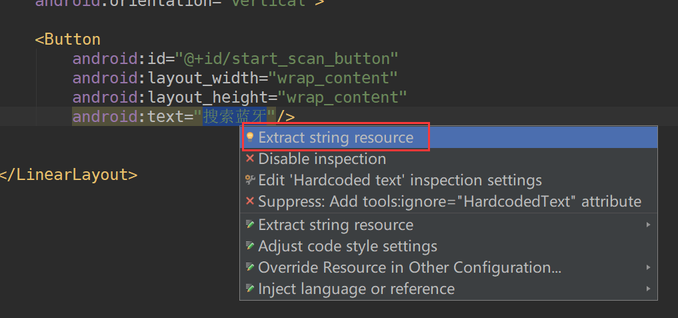Click the wrench icon for inspection settings
678x318 pixels.
click(249, 179)
